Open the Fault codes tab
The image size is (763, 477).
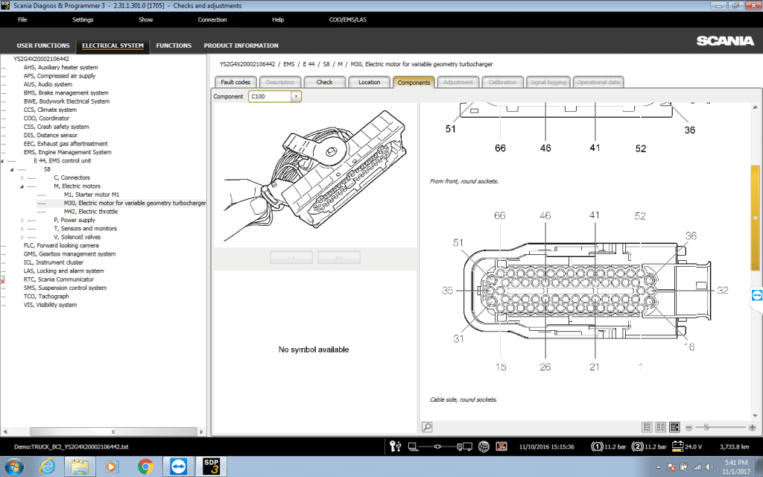(x=236, y=82)
